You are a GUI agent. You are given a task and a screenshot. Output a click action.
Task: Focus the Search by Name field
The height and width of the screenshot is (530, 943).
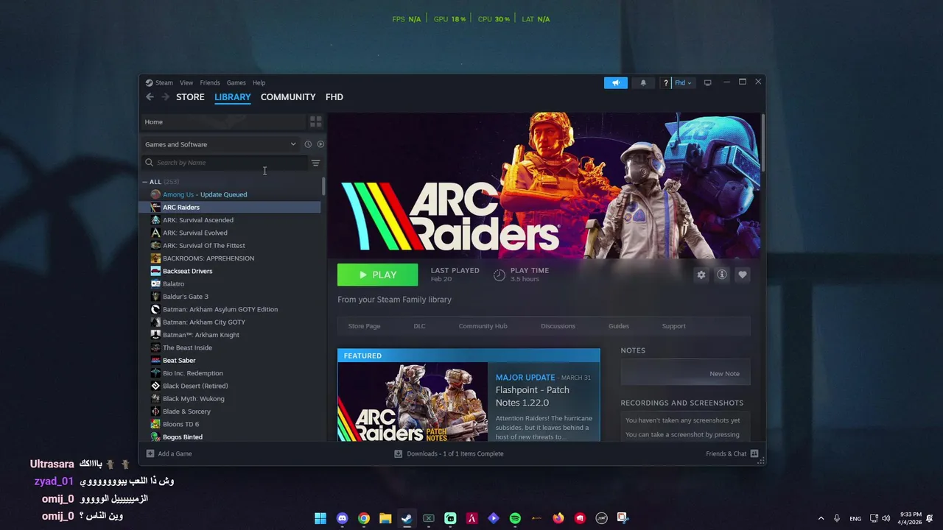pos(225,163)
